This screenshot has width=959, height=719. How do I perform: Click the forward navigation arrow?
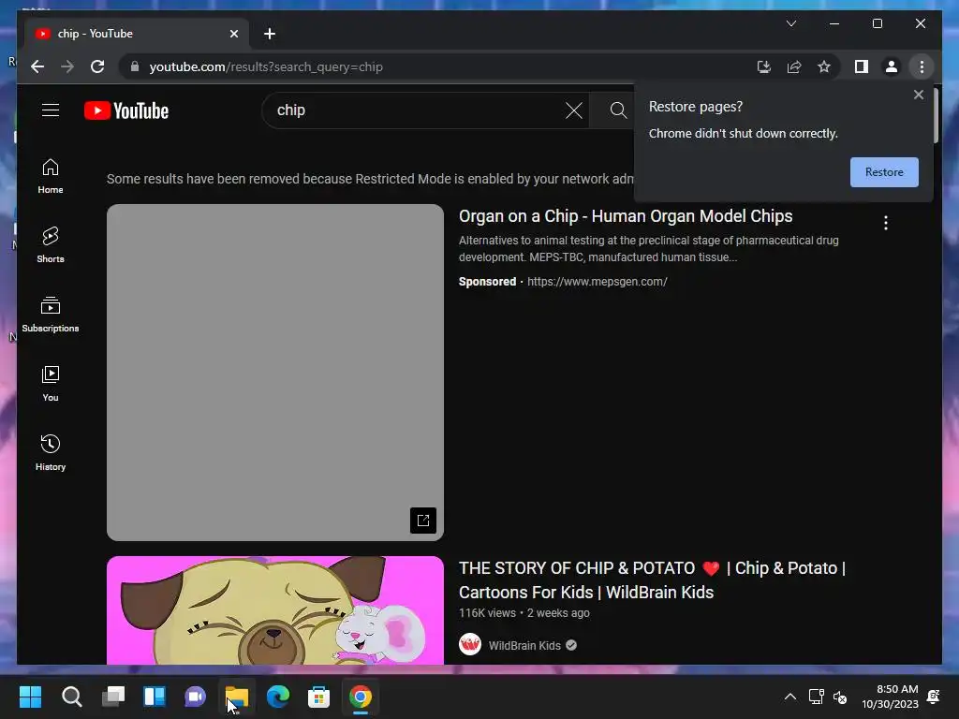click(67, 66)
